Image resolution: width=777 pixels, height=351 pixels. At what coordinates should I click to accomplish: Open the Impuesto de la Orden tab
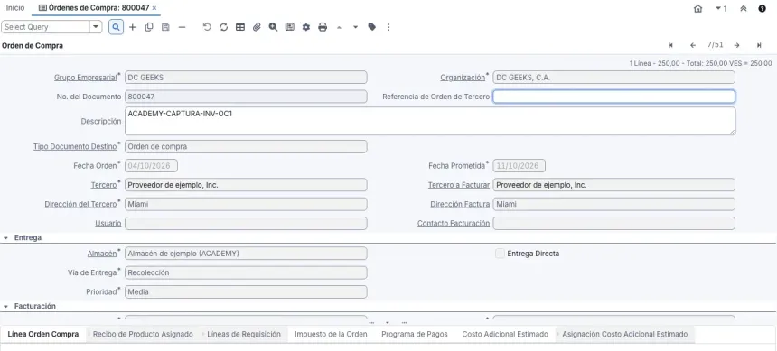[x=331, y=334]
